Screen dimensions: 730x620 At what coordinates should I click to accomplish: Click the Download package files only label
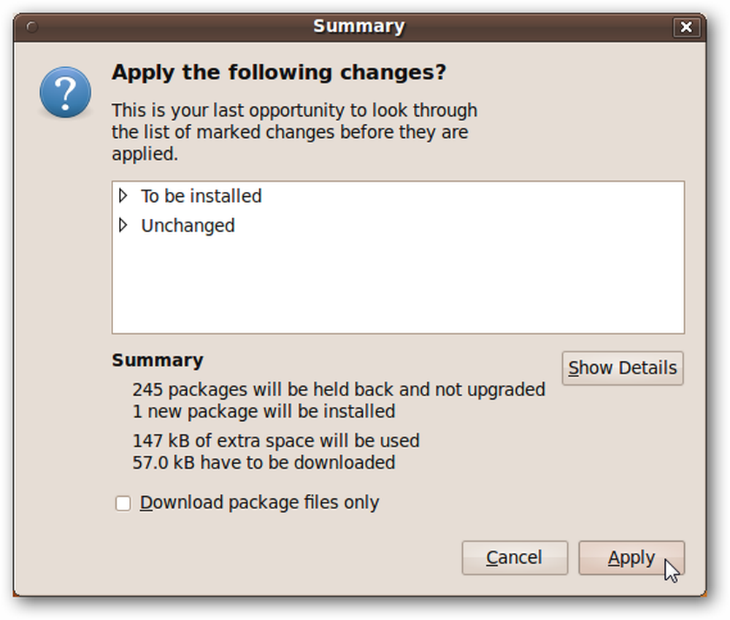click(259, 503)
